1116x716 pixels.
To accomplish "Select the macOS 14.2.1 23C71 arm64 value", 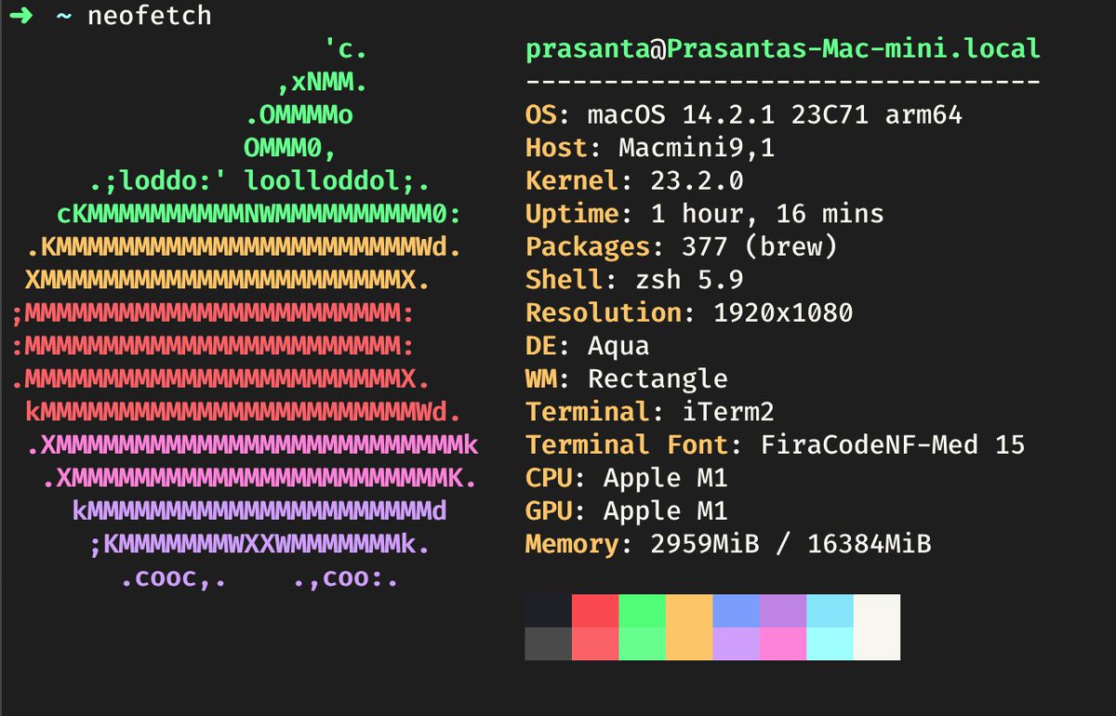I will [775, 115].
